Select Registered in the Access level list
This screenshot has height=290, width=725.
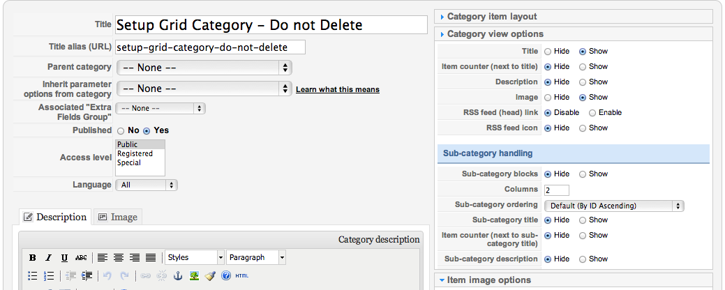[135, 153]
